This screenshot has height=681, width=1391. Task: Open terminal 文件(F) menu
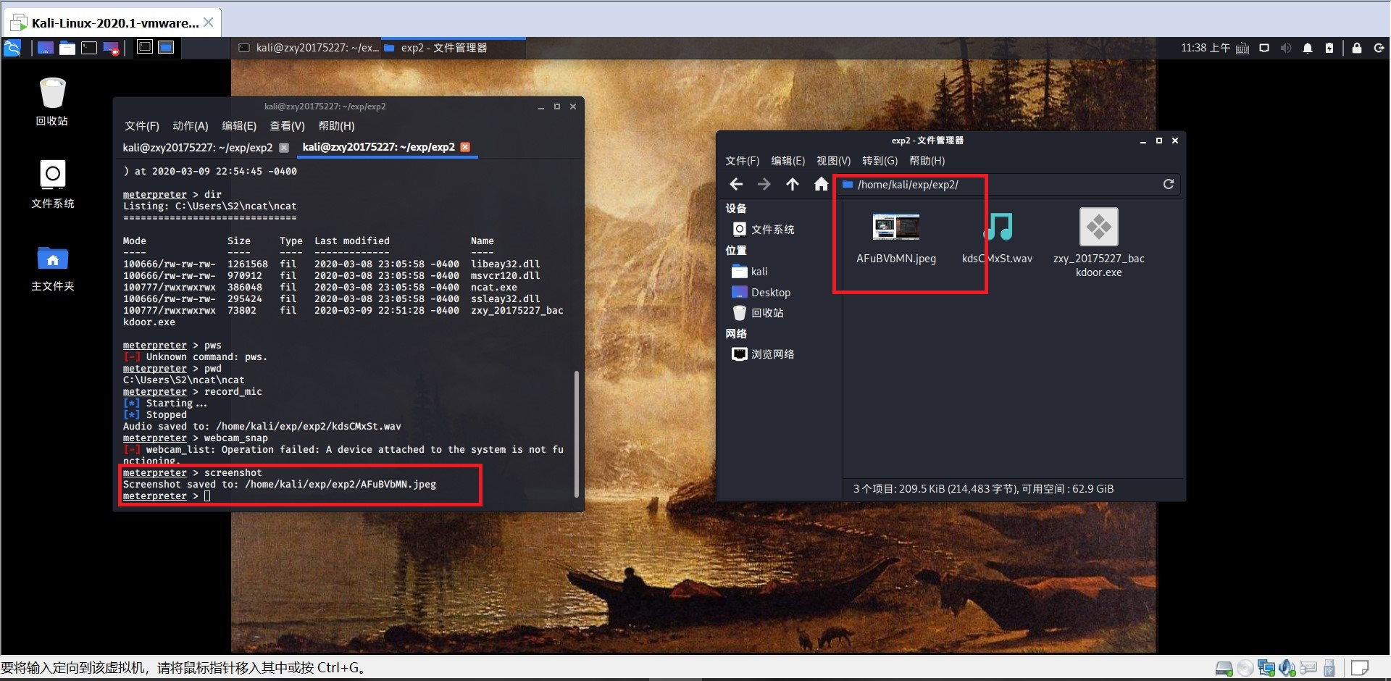click(142, 126)
